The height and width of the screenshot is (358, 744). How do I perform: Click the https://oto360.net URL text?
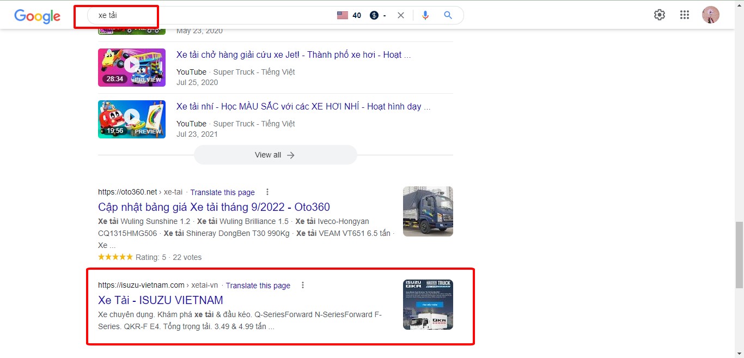click(x=127, y=192)
